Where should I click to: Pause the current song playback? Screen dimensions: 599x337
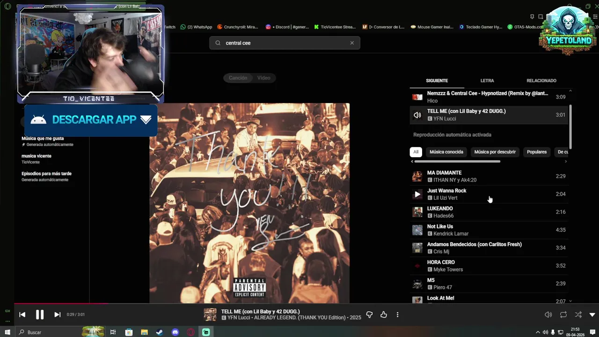point(40,315)
